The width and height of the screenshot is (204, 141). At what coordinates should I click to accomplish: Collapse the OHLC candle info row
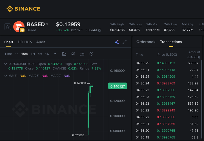click(5, 64)
